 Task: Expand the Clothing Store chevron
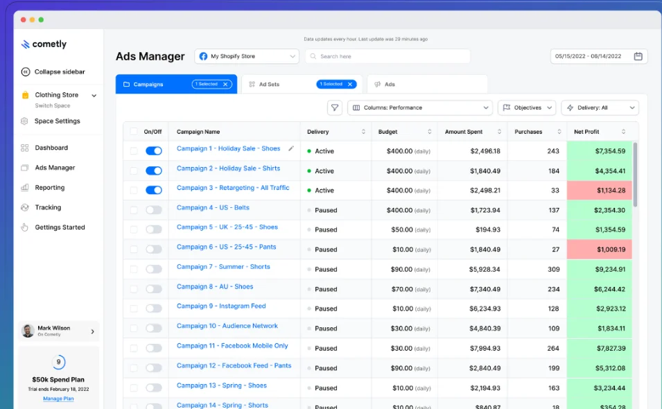coord(94,96)
